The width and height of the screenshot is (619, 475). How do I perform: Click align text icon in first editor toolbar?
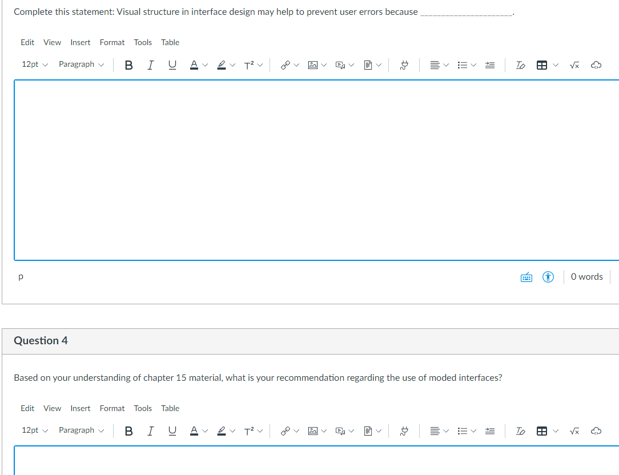click(x=435, y=65)
